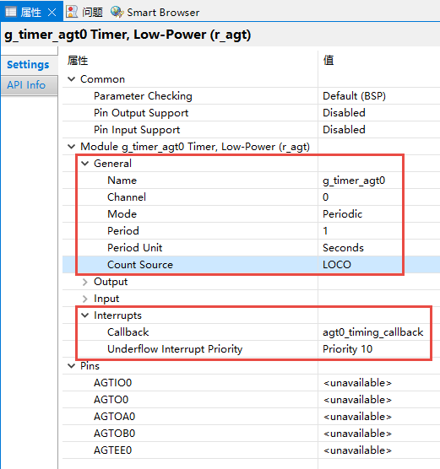The width and height of the screenshot is (440, 469).
Task: Edit the Period value 1
Action: coord(325,231)
